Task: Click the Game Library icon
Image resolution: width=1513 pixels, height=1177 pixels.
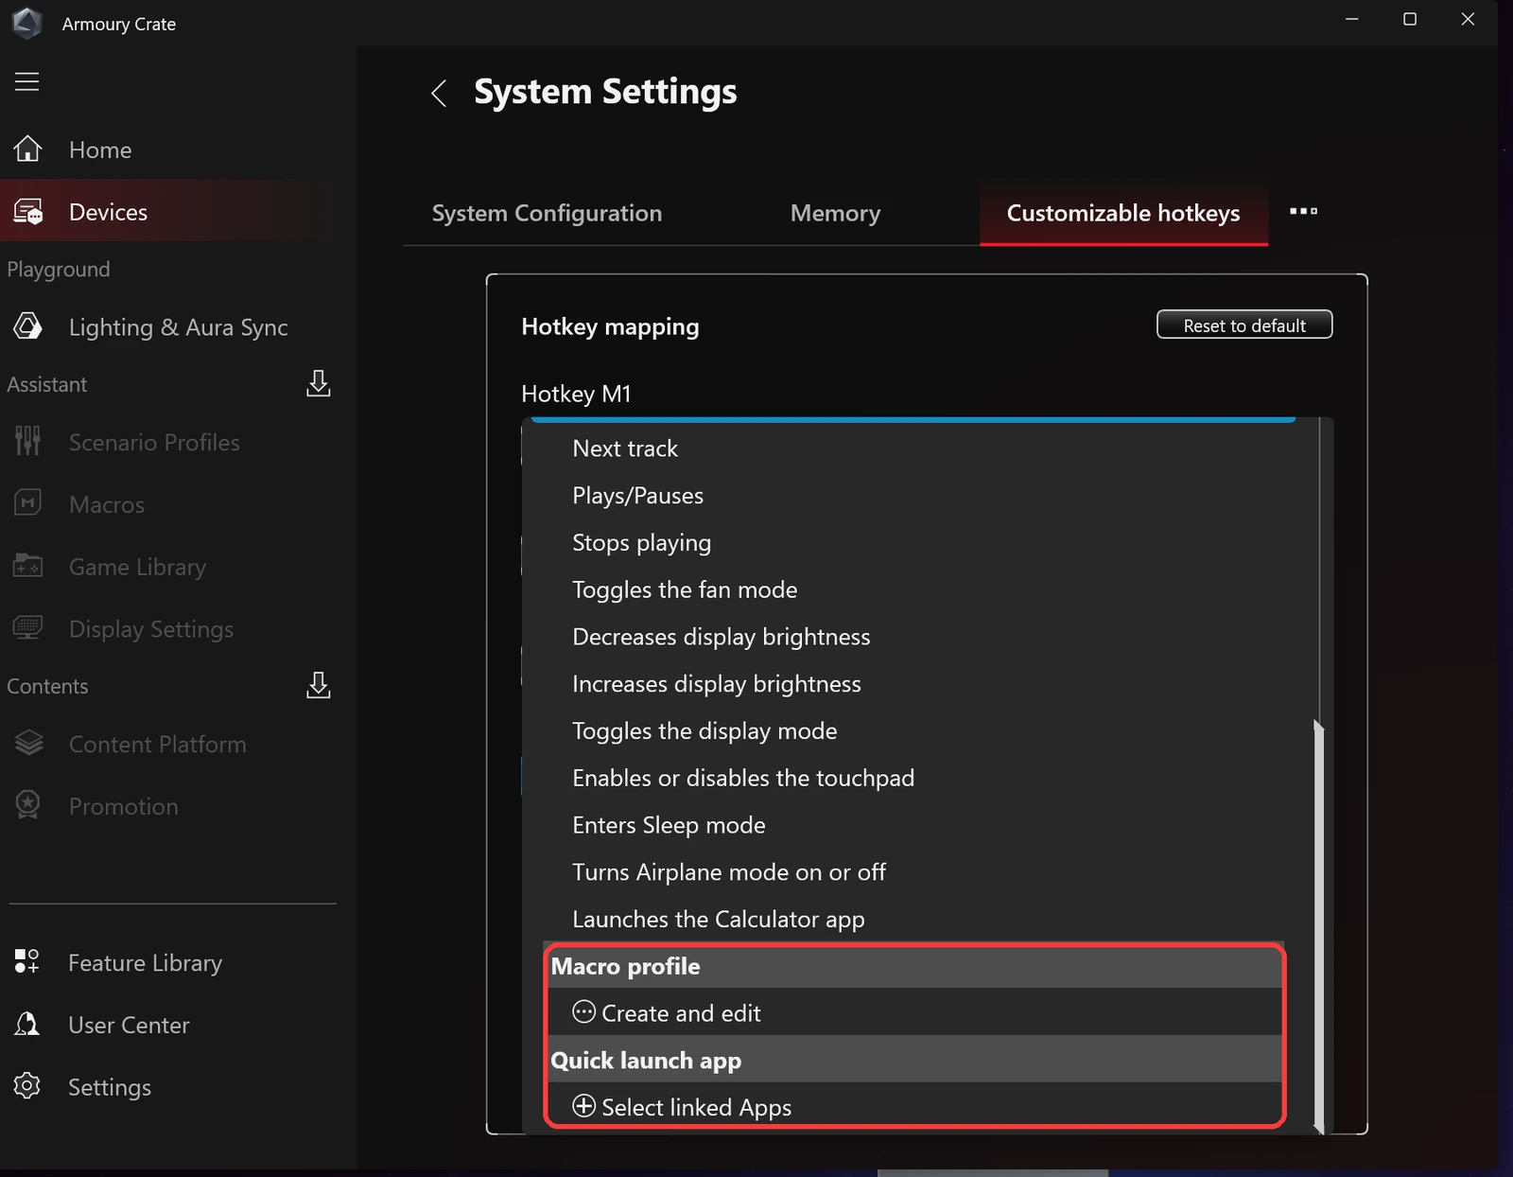Action: [27, 566]
